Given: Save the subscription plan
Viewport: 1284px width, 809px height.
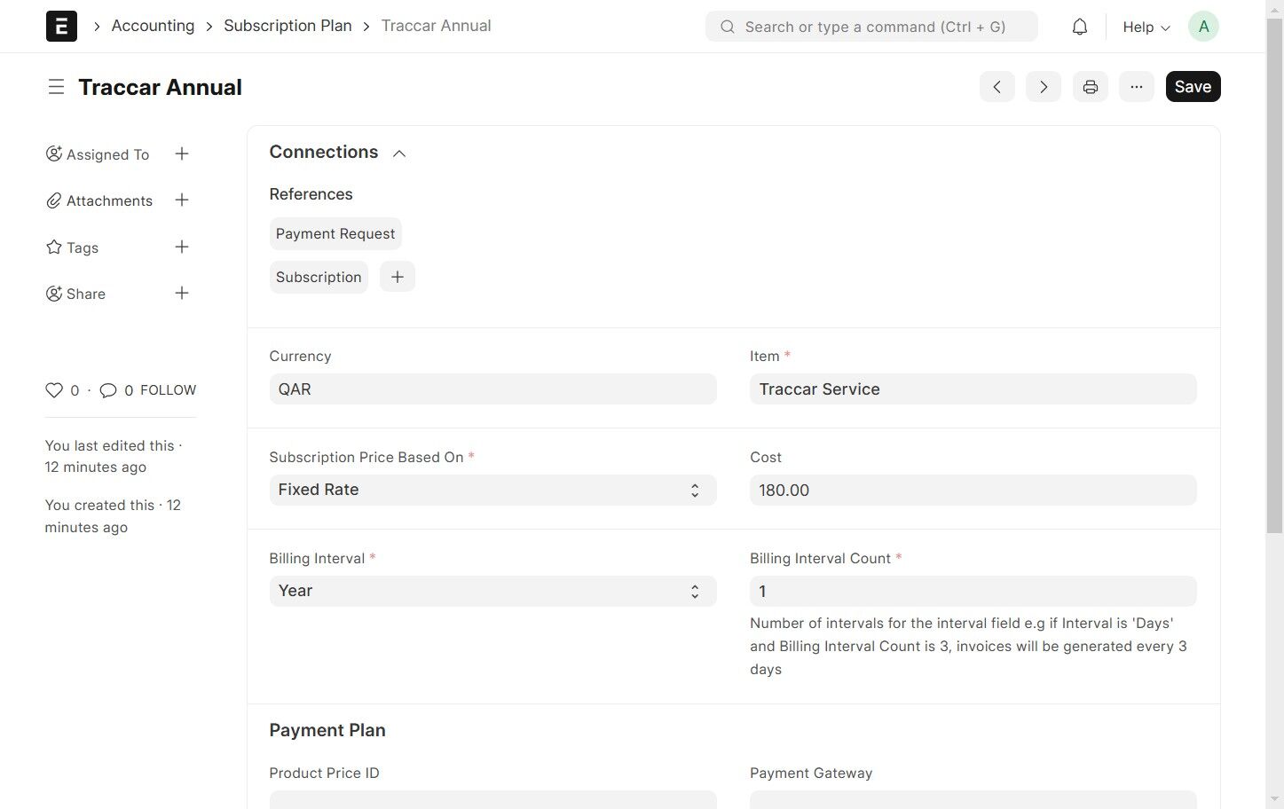Looking at the screenshot, I should pos(1193,87).
